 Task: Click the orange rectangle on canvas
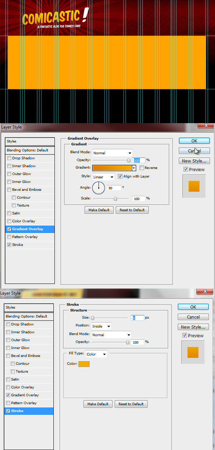click(x=107, y=62)
